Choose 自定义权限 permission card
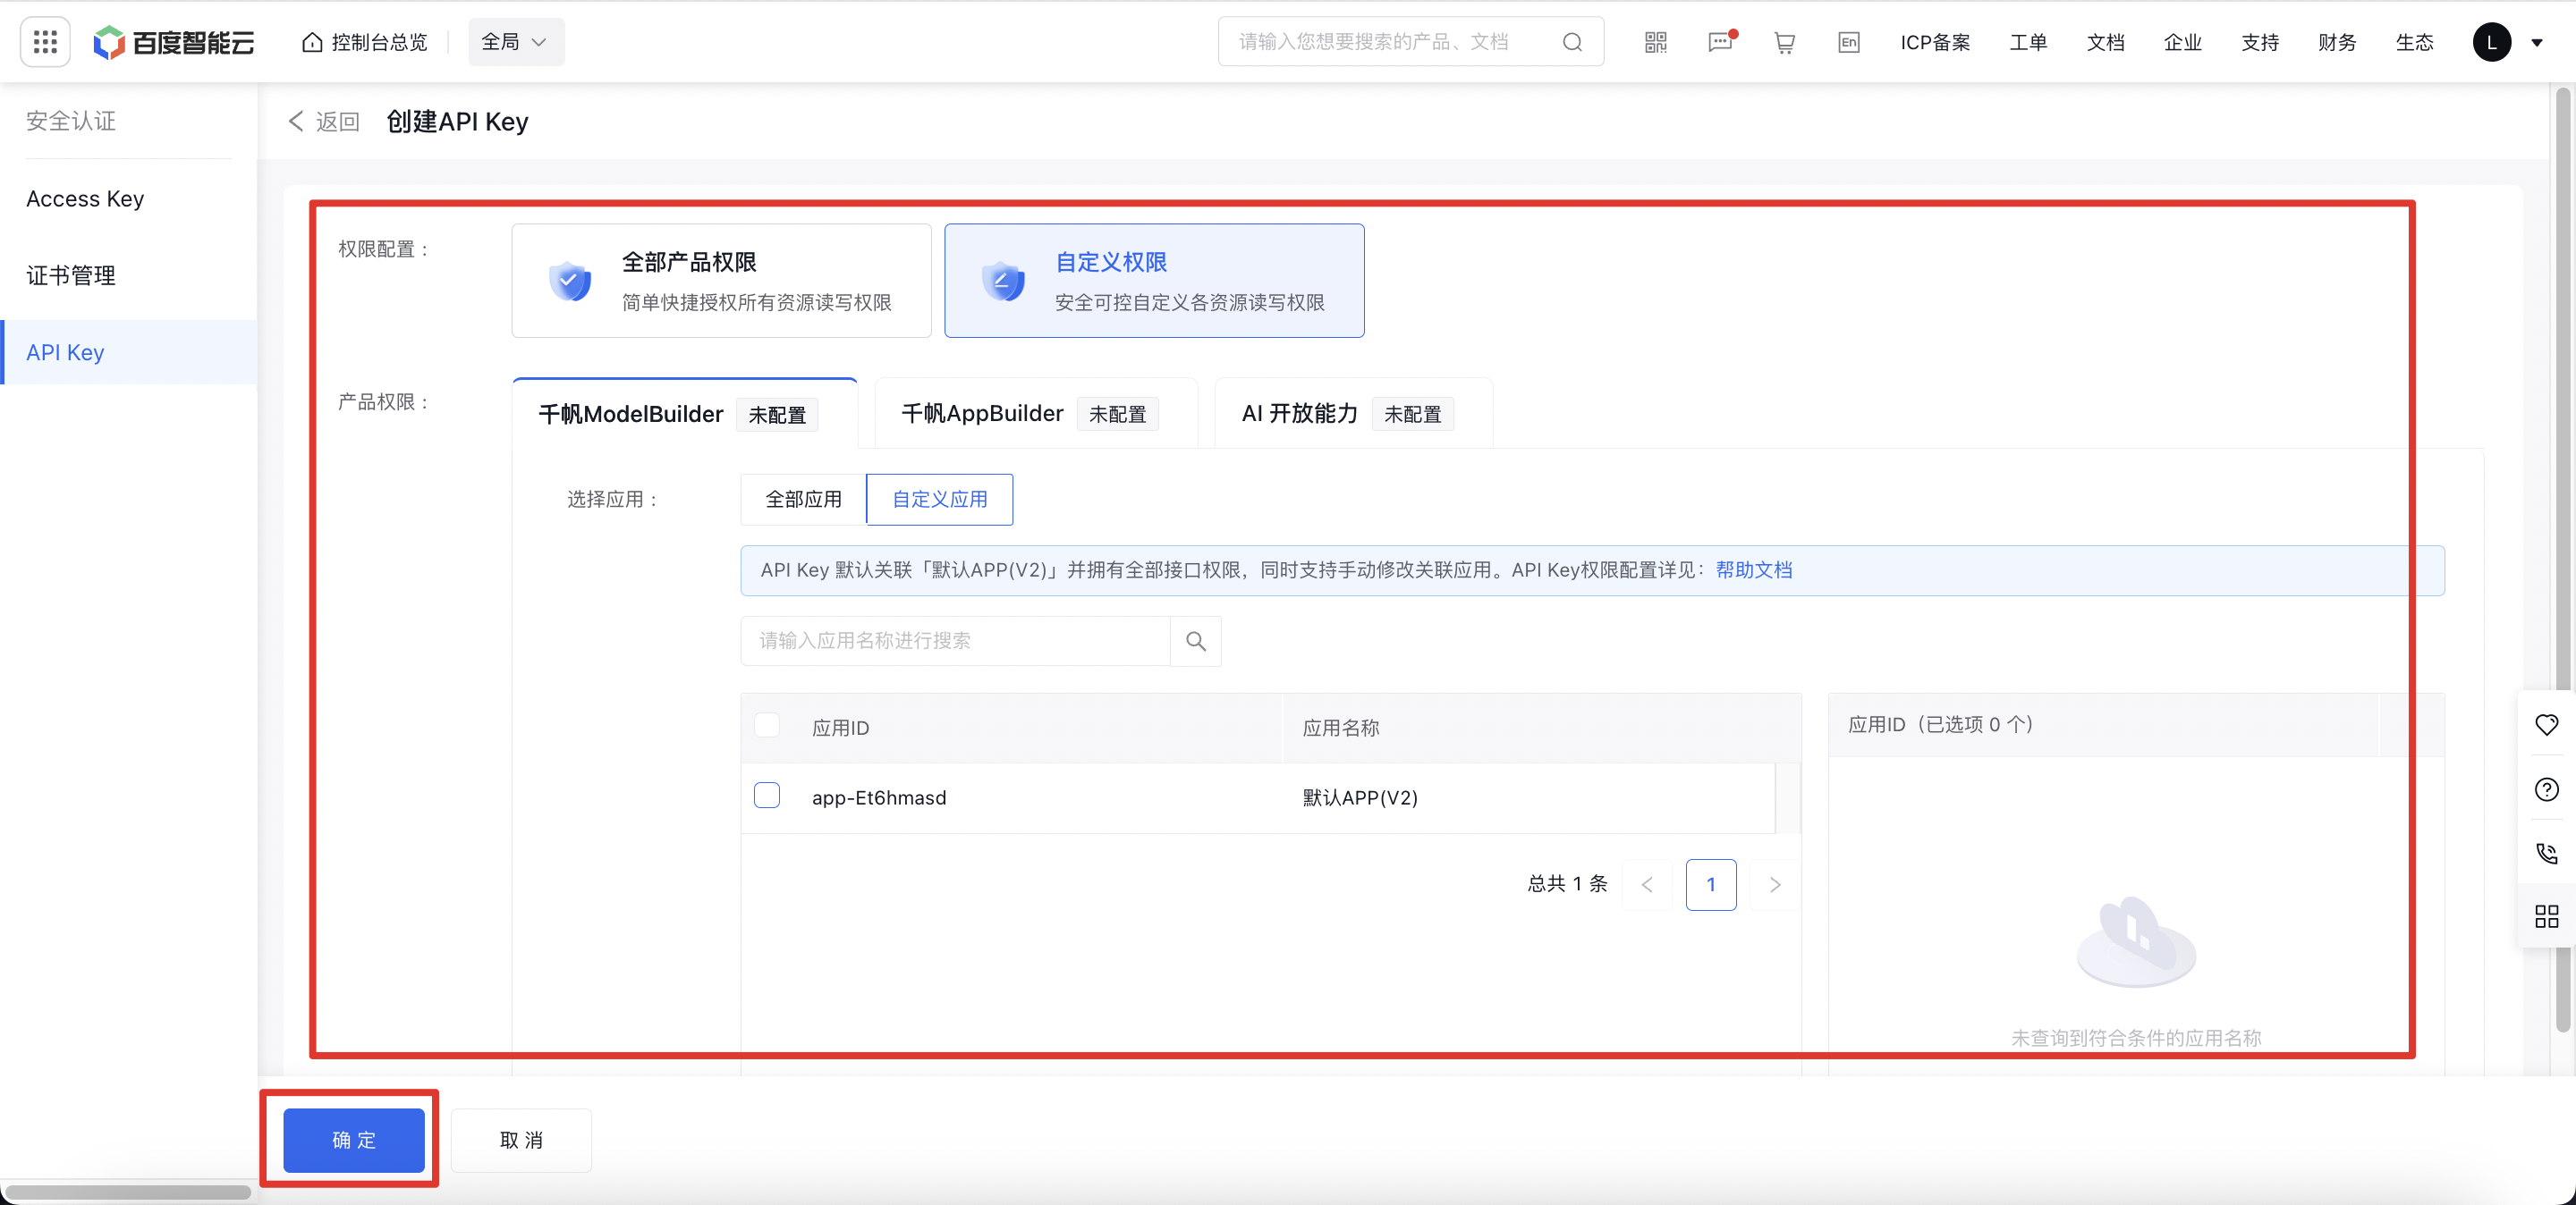The width and height of the screenshot is (2576, 1205). 1154,281
